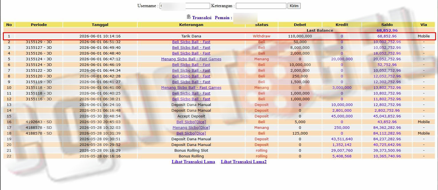The width and height of the screenshot is (438, 190).
Task: Open Beli Sicbo Ball link in row 6
Action: click(x=191, y=65)
